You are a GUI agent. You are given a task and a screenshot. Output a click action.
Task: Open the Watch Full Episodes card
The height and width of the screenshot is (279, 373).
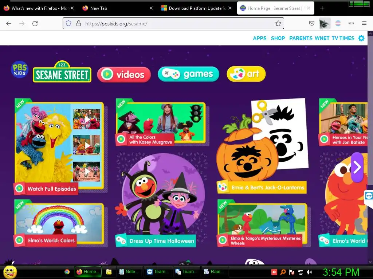tap(59, 147)
